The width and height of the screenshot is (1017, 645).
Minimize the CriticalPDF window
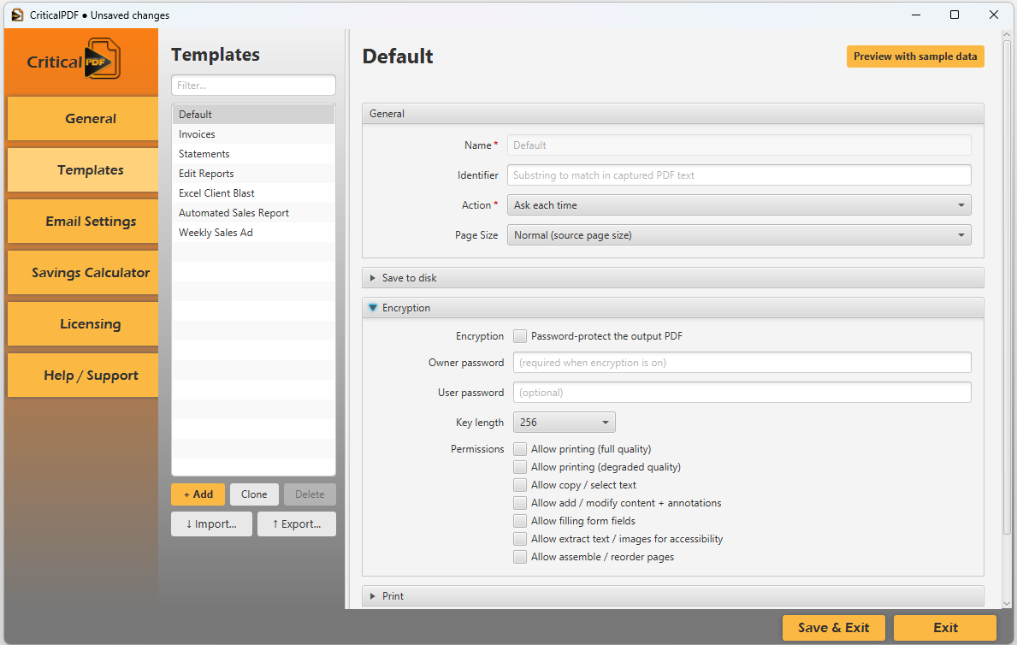point(916,15)
